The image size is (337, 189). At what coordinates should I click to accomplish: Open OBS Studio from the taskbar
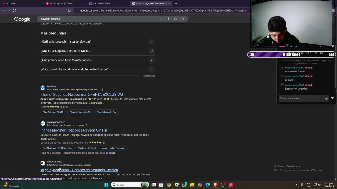click(223, 185)
